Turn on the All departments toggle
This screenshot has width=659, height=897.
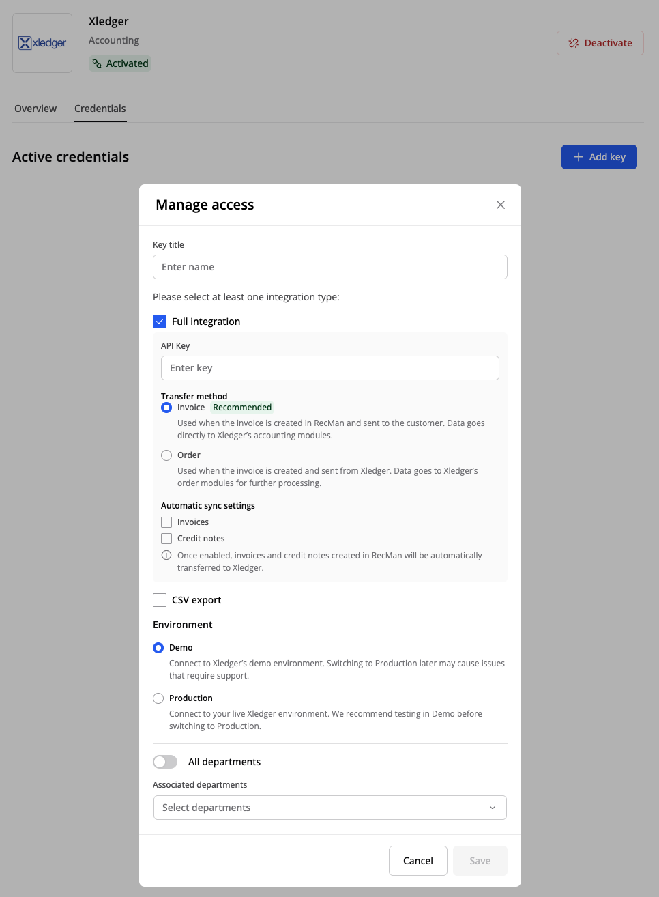pyautogui.click(x=165, y=762)
